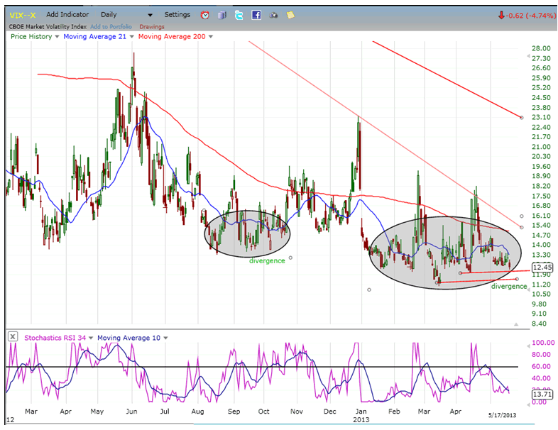The height and width of the screenshot is (430, 558).
Task: Click the Drawings link
Action: [x=150, y=25]
